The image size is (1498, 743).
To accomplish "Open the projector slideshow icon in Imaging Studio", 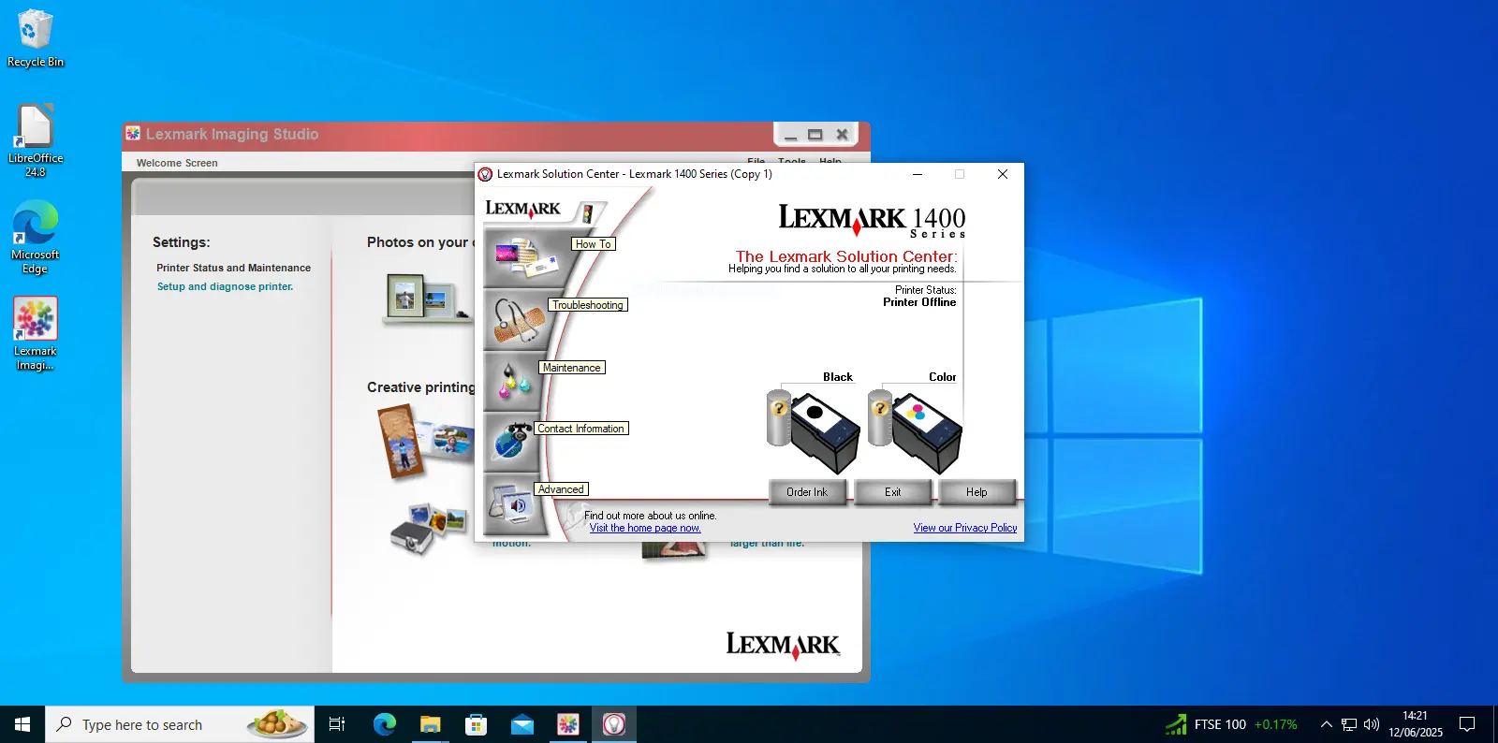I will tap(429, 527).
